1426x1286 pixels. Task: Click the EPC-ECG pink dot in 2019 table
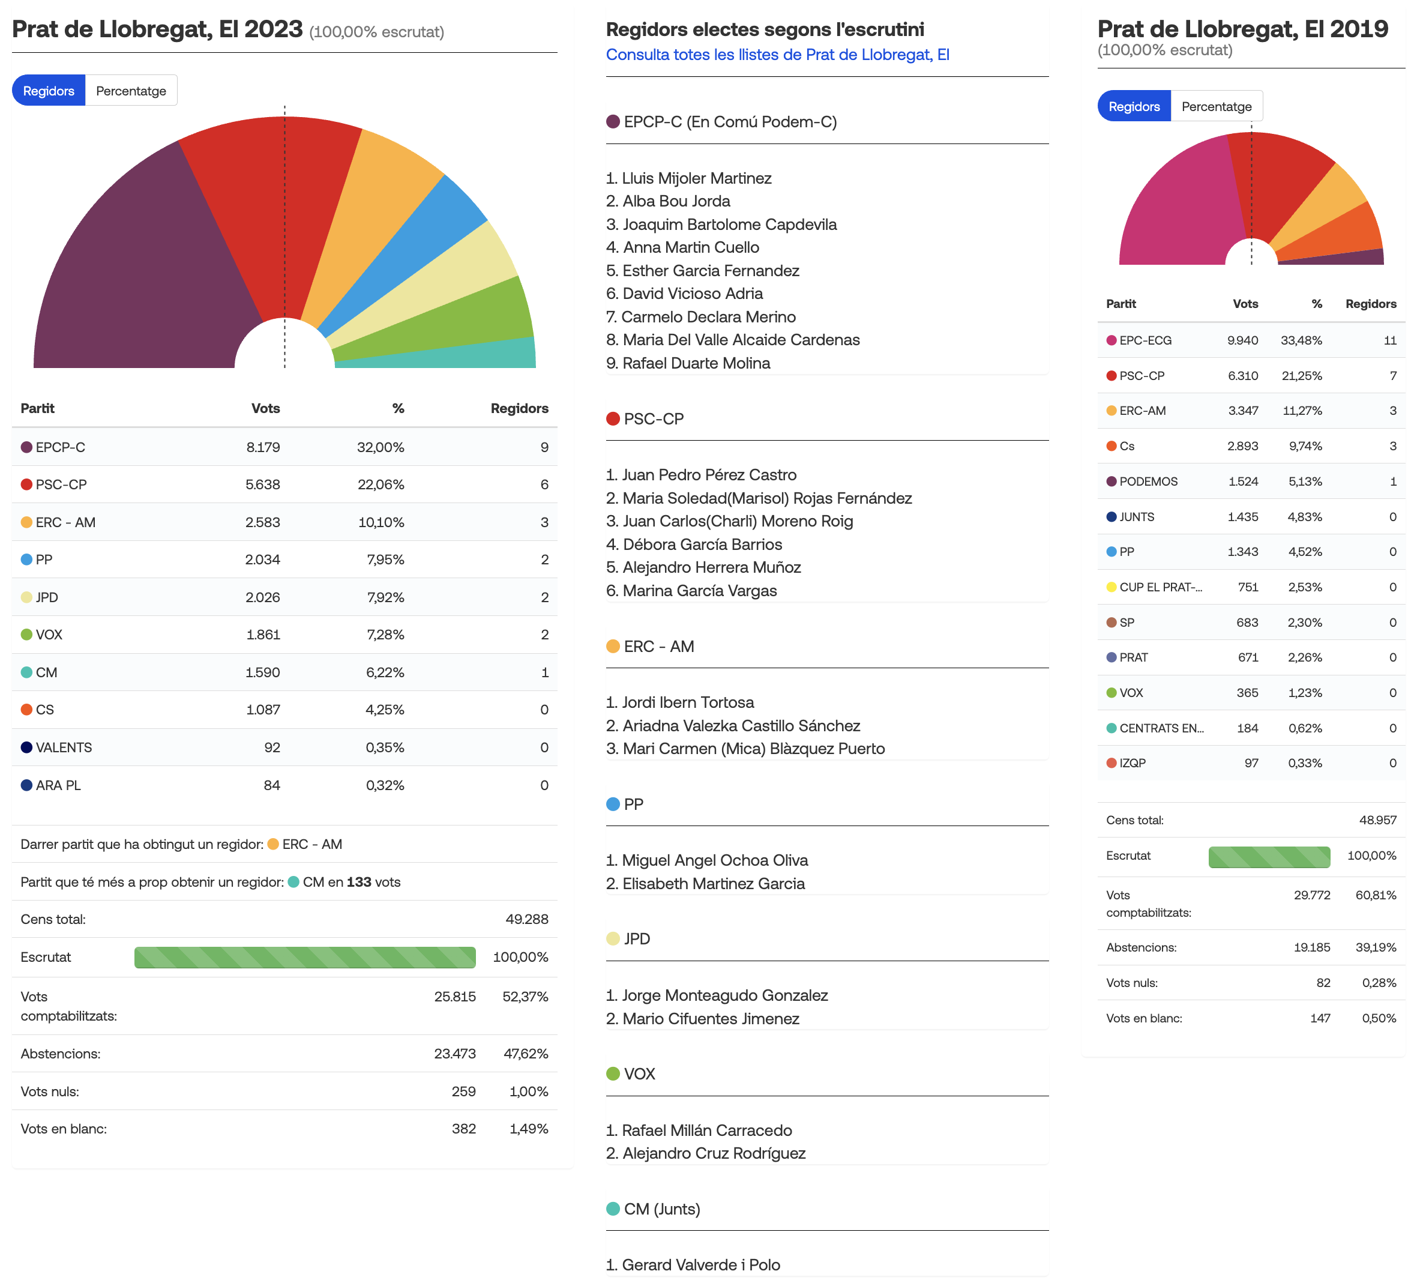pos(1111,340)
